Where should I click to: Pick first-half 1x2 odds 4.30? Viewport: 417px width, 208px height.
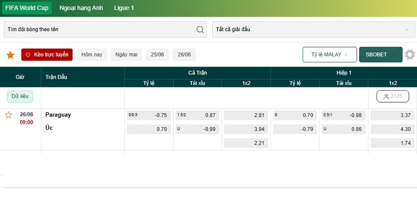tap(393, 129)
